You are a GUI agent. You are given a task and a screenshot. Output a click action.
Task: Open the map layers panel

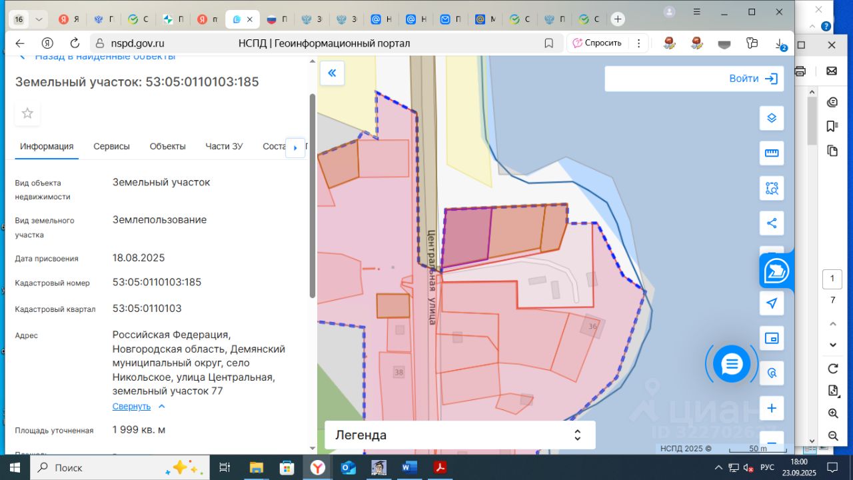772,119
